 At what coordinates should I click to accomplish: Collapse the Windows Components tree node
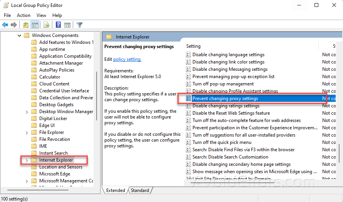[19, 35]
